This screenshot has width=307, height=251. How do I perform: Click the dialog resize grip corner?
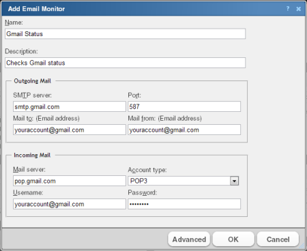[x=302, y=246]
